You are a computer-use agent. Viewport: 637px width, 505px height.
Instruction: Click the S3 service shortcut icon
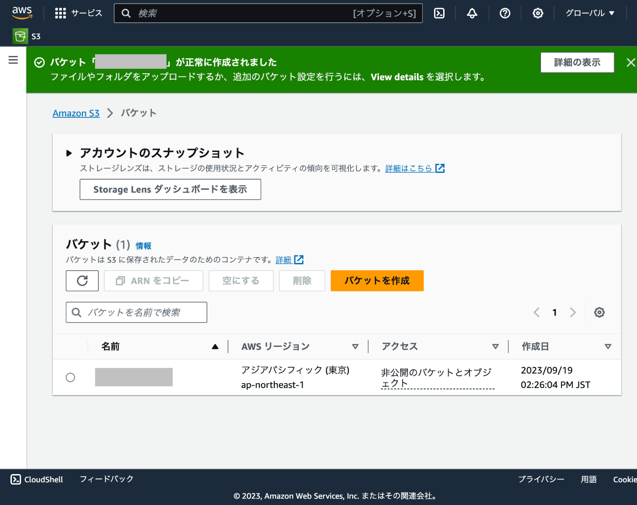pos(20,36)
